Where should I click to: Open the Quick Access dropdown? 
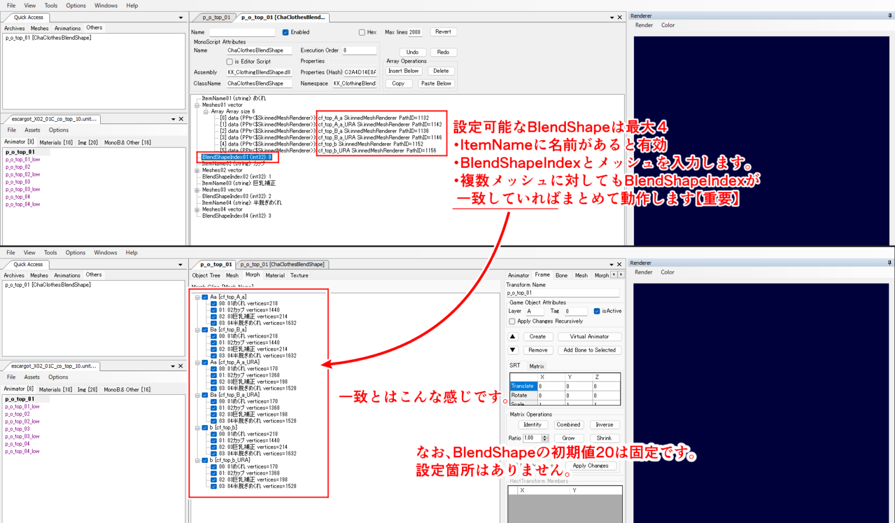pos(181,17)
